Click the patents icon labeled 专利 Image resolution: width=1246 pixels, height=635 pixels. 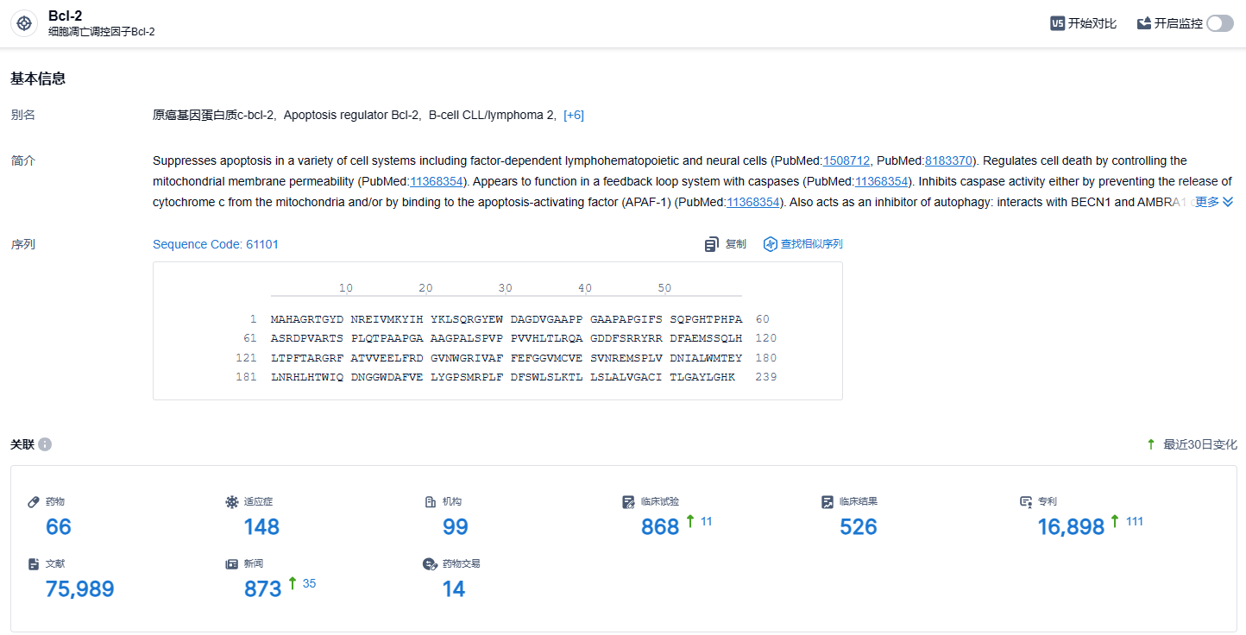click(1026, 502)
